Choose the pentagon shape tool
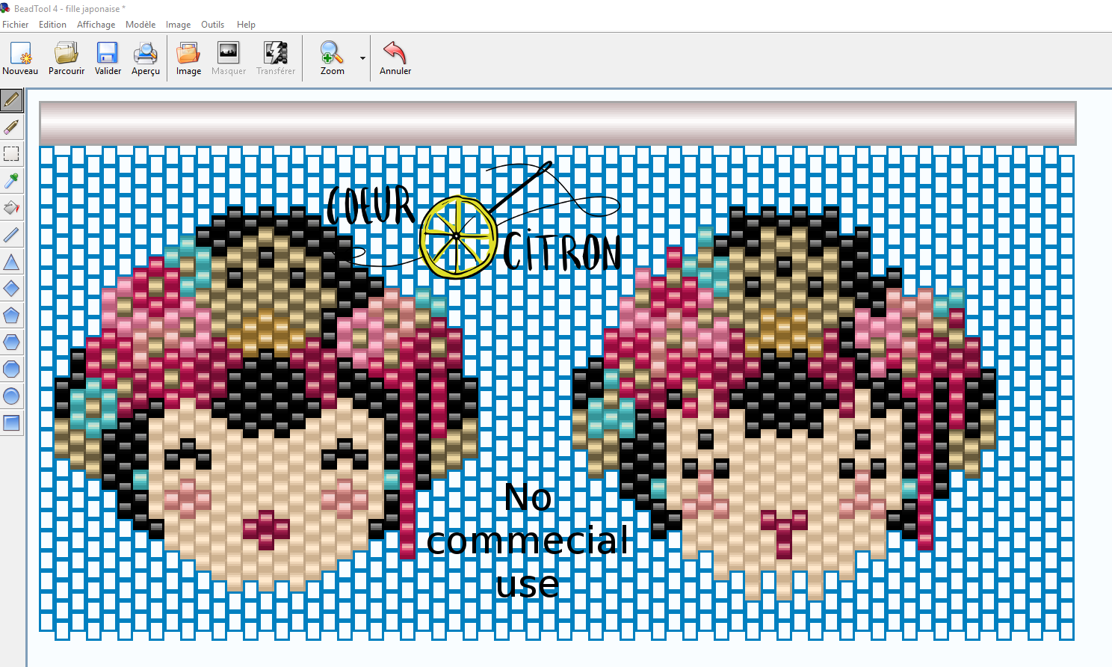The height and width of the screenshot is (667, 1112). 11,316
